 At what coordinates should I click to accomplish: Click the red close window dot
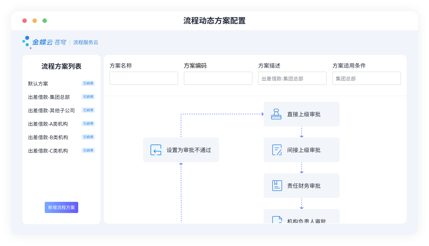[25, 21]
